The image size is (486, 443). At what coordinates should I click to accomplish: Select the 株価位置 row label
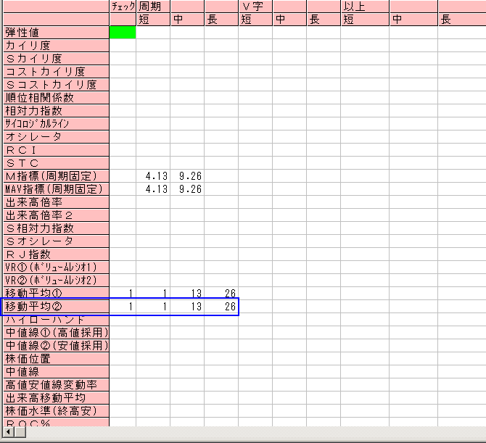click(x=56, y=358)
